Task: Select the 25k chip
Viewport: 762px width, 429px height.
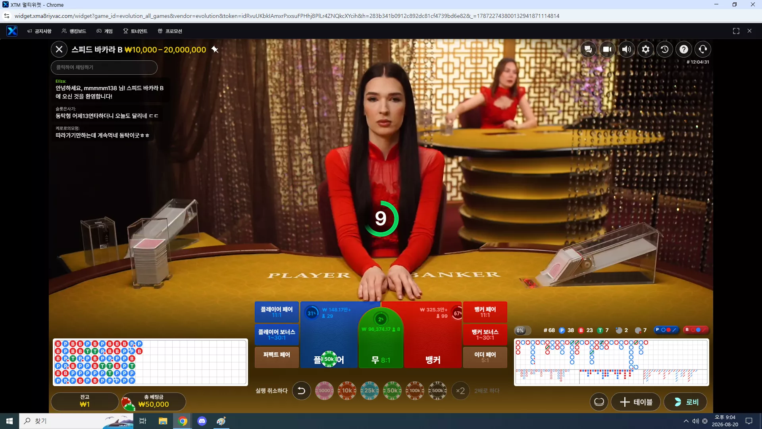Action: 369,390
